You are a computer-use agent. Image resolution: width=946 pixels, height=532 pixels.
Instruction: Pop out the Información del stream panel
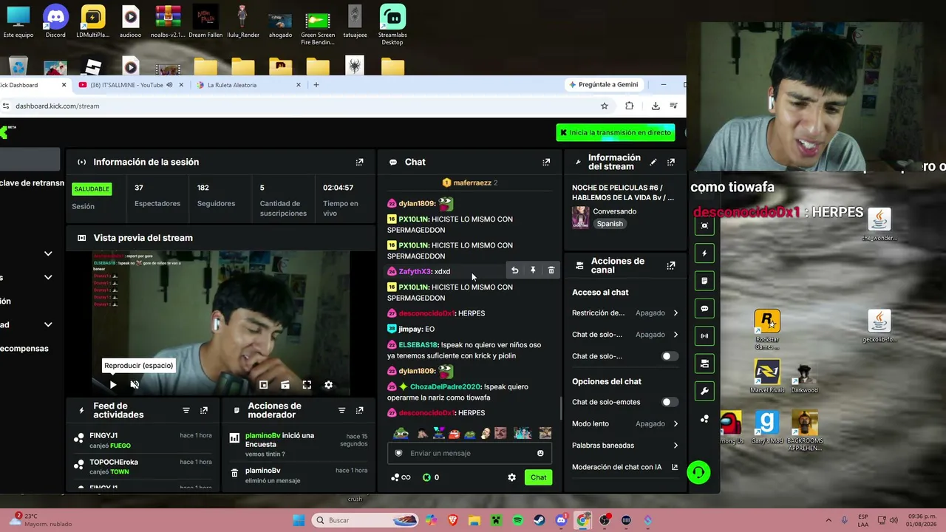(671, 162)
